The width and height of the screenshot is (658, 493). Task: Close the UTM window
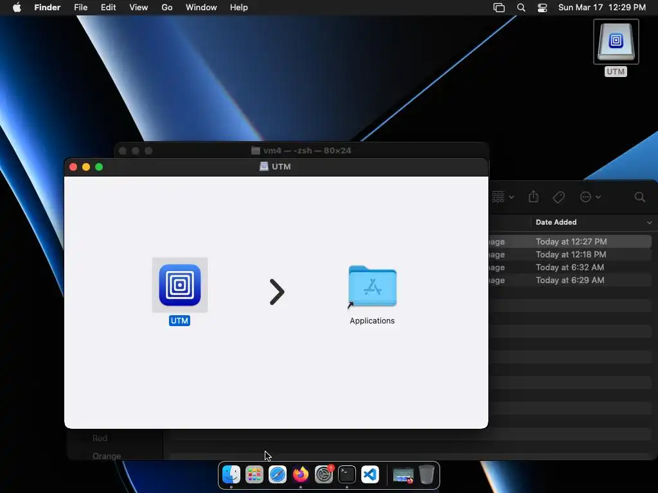point(73,167)
